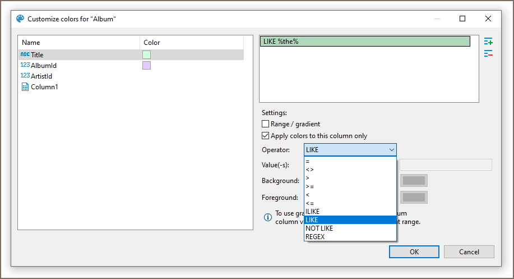The height and width of the screenshot is (279, 514).
Task: Select the LIKE %the% rule entry
Action: pyautogui.click(x=365, y=42)
